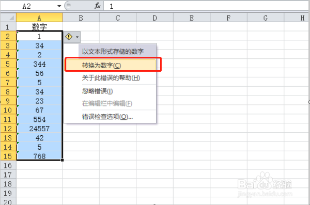The height and width of the screenshot is (205, 310).
Task: Click the cell containing 56
Action: [39, 73]
